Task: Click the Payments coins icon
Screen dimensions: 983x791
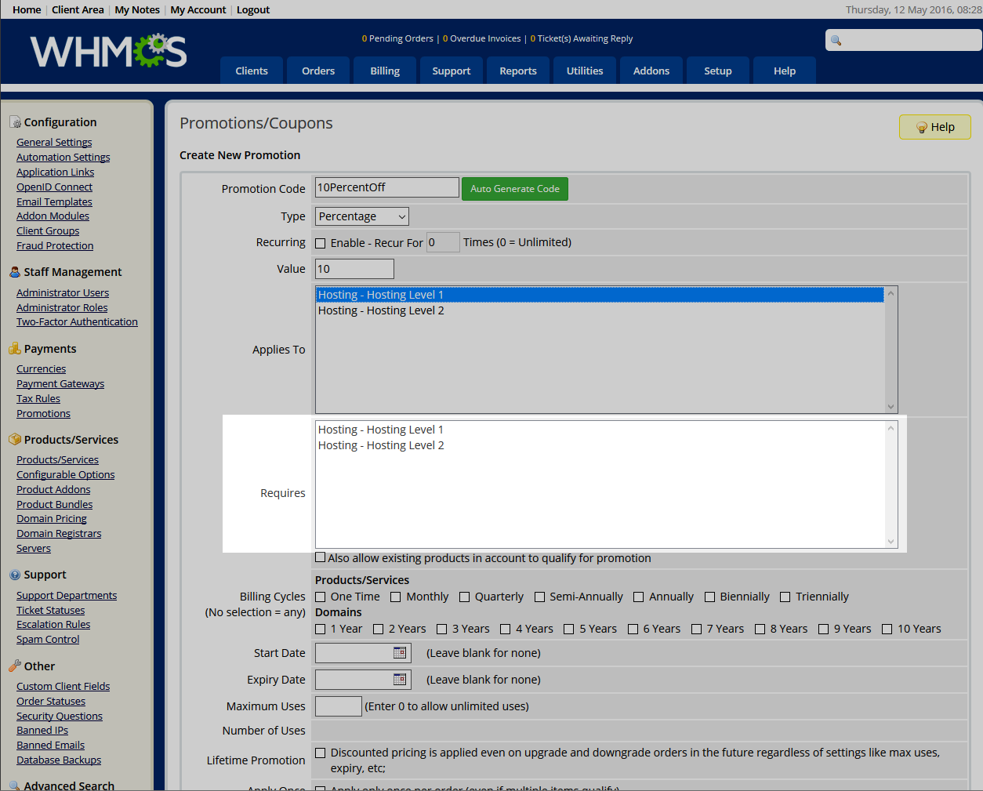Action: coord(15,349)
